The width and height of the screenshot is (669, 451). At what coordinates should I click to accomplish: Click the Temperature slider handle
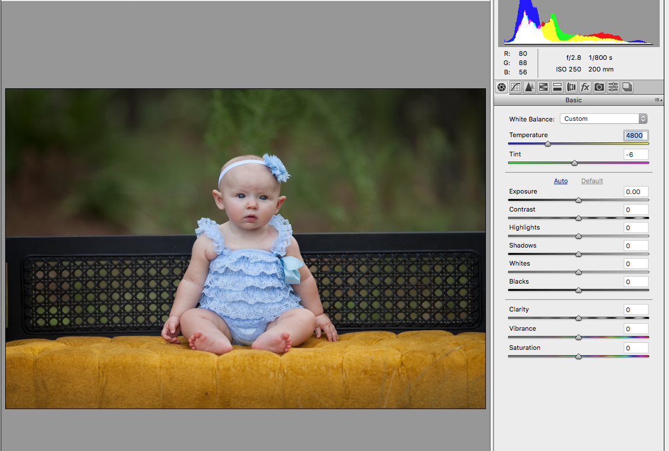point(548,144)
